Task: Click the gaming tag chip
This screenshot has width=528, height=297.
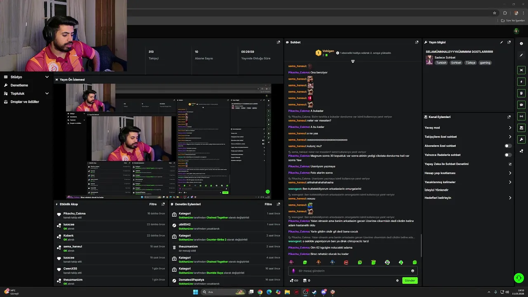Action: 485,63
